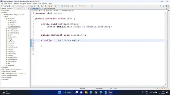
Task: Minimize the Project Explorer view
Action: [26, 8]
